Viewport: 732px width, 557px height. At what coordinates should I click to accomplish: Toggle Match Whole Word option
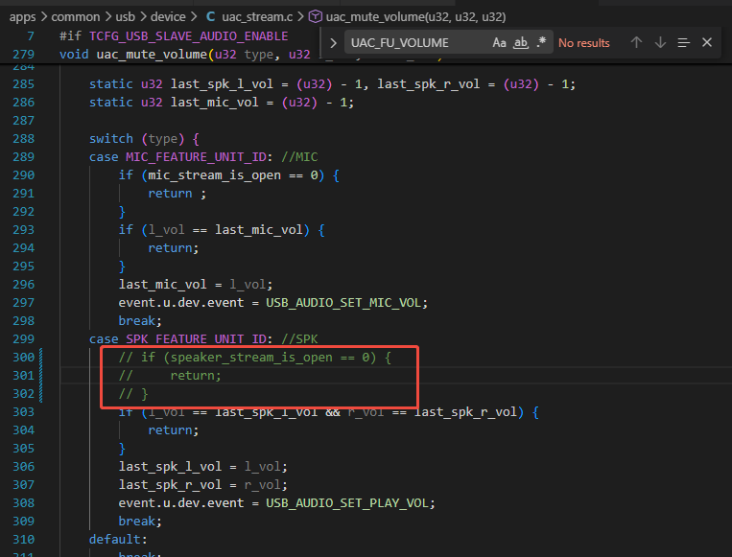(521, 43)
